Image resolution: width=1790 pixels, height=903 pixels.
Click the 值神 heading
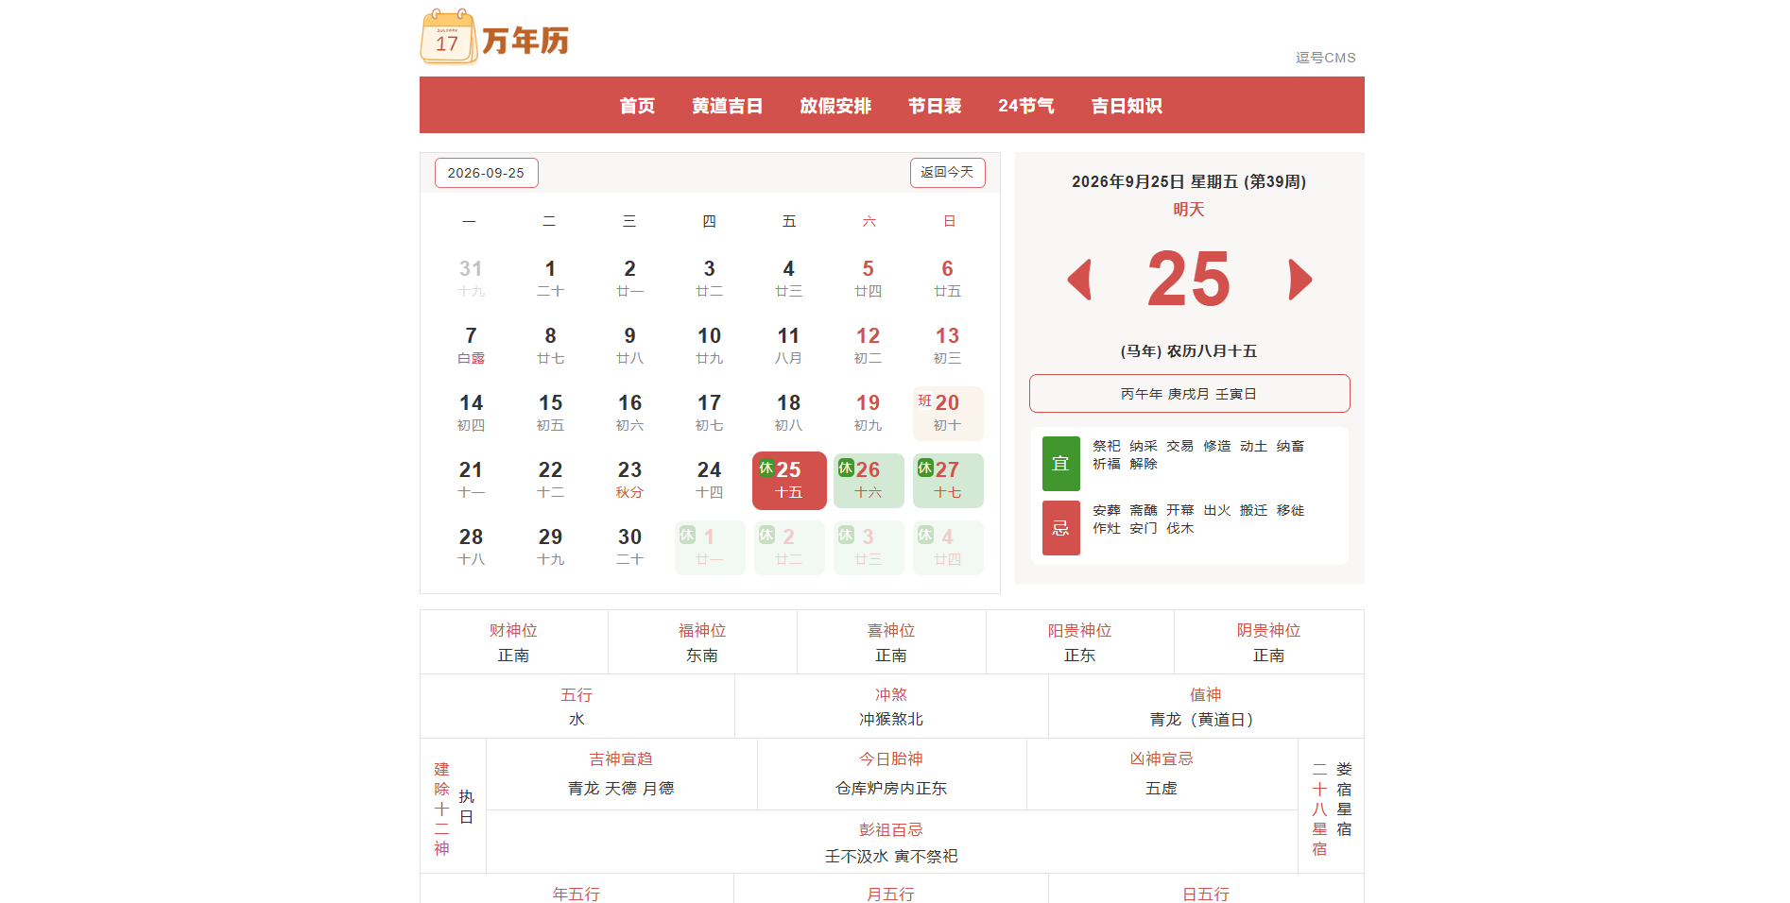pyautogui.click(x=1206, y=694)
